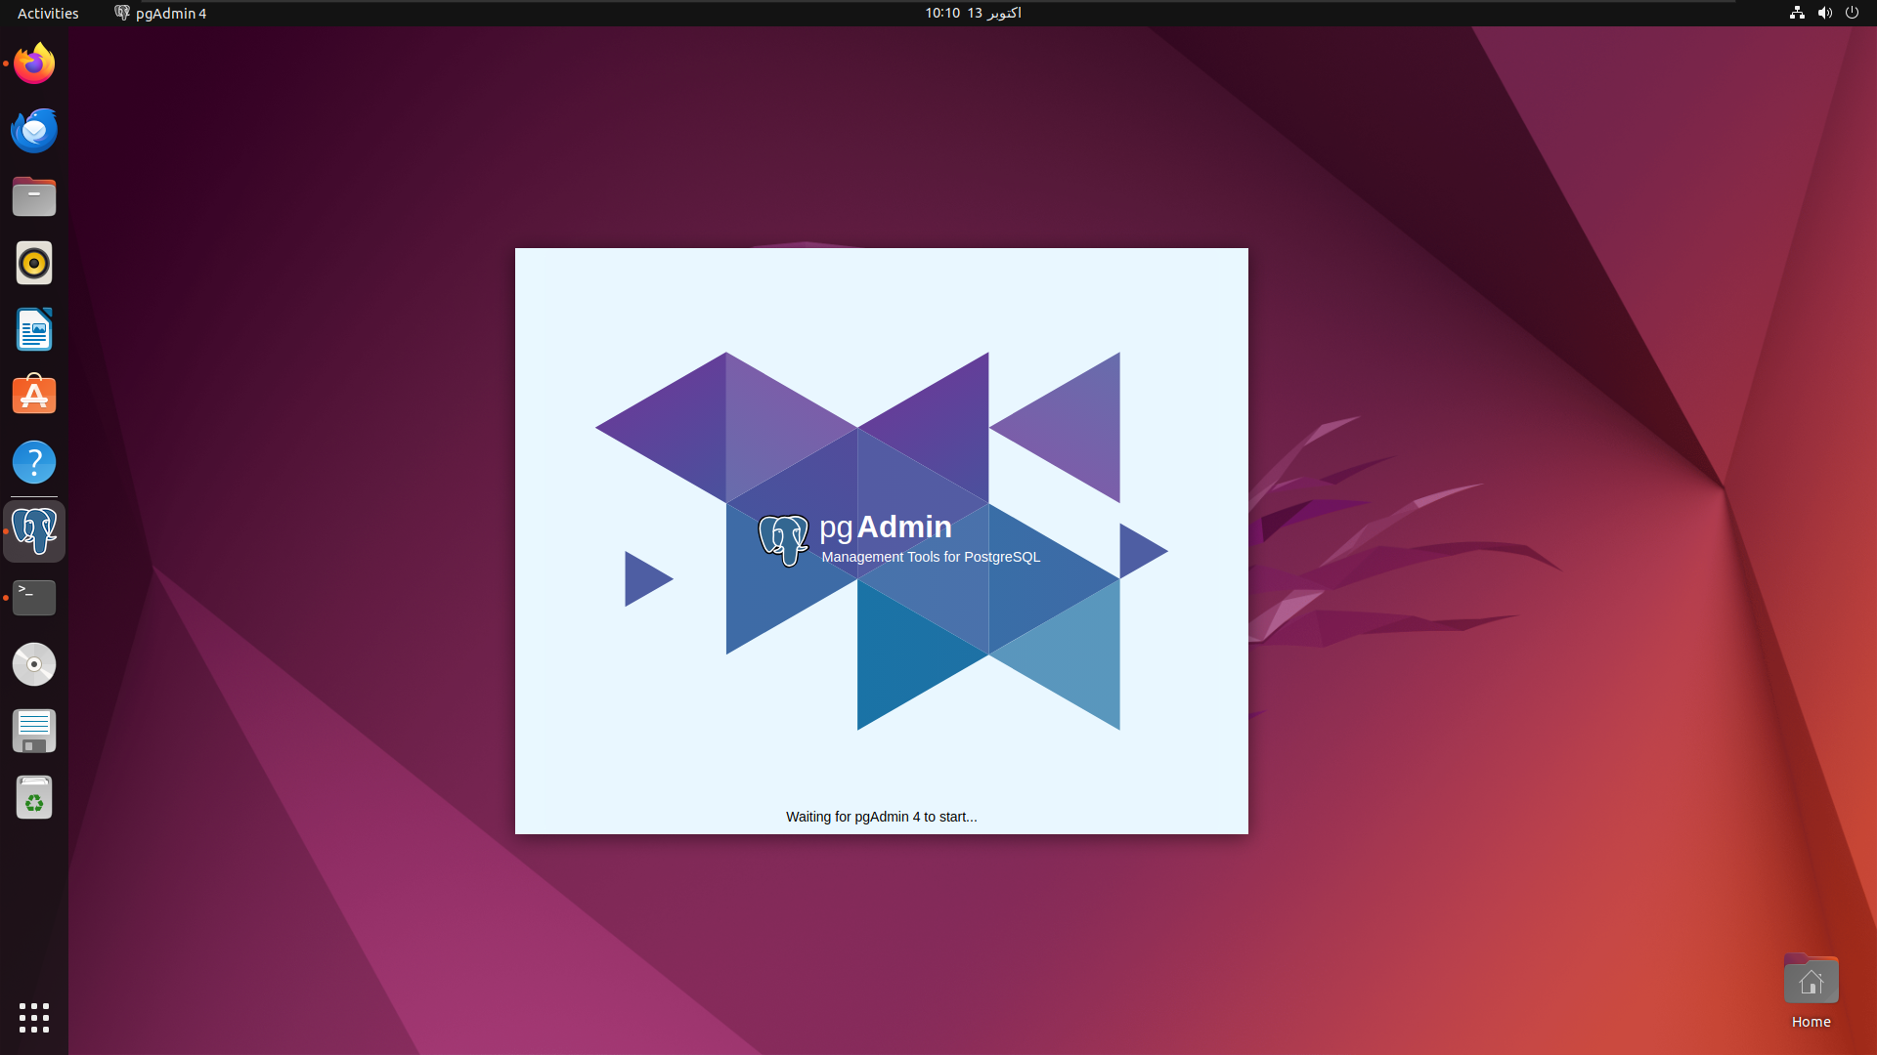Viewport: 1877px width, 1055px height.
Task: Open the Terminal from dock
Action: 34,598
